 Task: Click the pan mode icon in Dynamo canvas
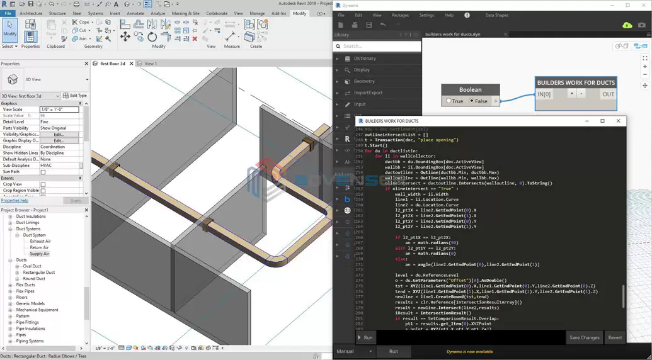click(x=645, y=85)
